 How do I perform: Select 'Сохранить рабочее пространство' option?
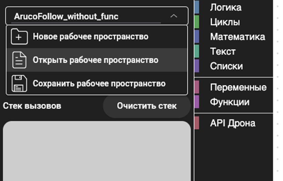(99, 84)
